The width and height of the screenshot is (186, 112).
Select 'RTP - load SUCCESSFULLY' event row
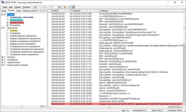117,59
